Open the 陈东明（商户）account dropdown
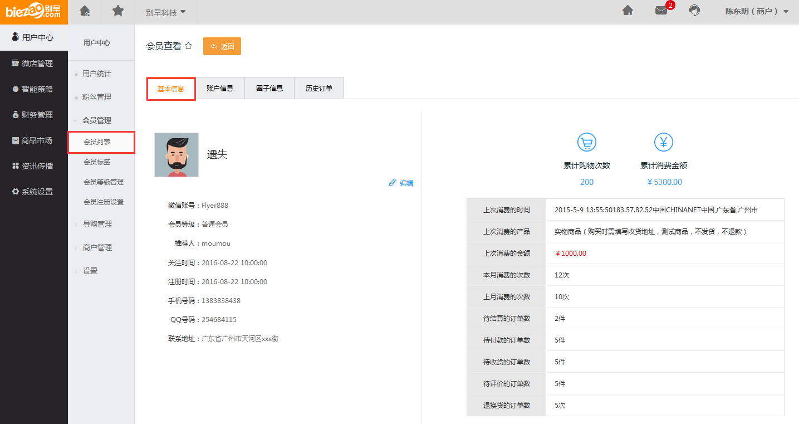799x424 pixels. (x=757, y=11)
